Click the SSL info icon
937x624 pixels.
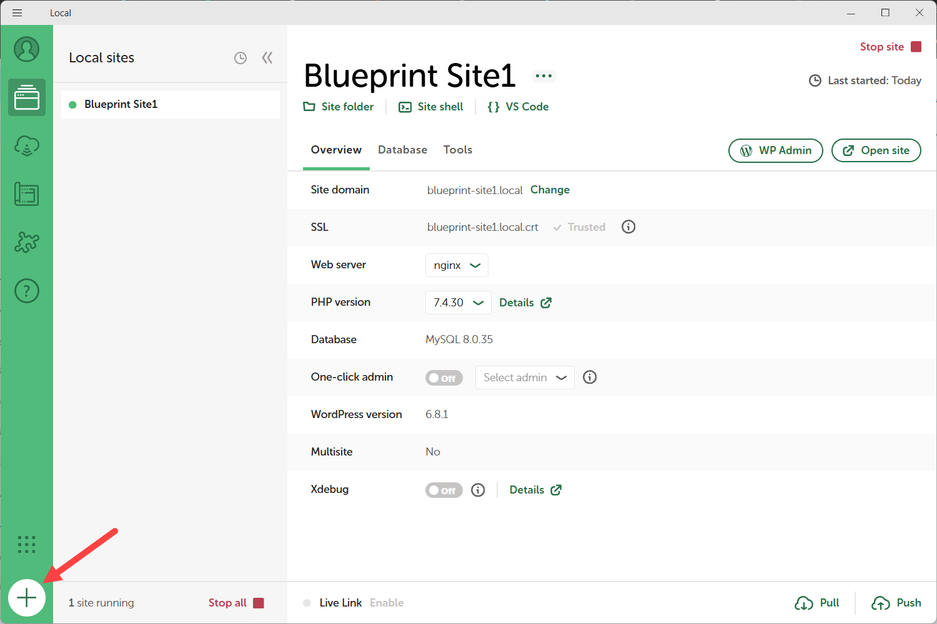coord(628,227)
